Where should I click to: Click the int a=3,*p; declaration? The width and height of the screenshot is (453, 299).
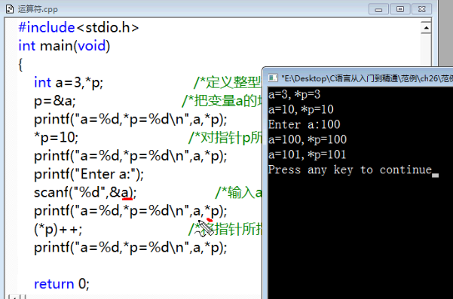tap(69, 83)
